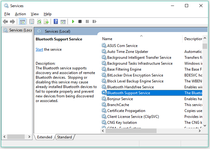The height and width of the screenshot is (149, 210).
Task: Select CNG Key Isolation service
Action: point(152,123)
